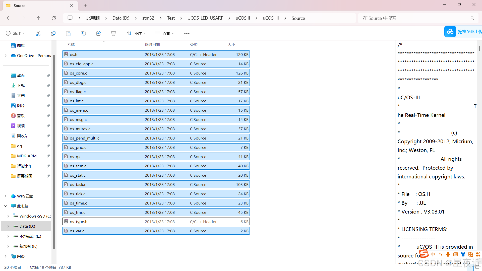Expand the Windows-SSD (C:) drive node
The image size is (482, 271).
point(8,216)
